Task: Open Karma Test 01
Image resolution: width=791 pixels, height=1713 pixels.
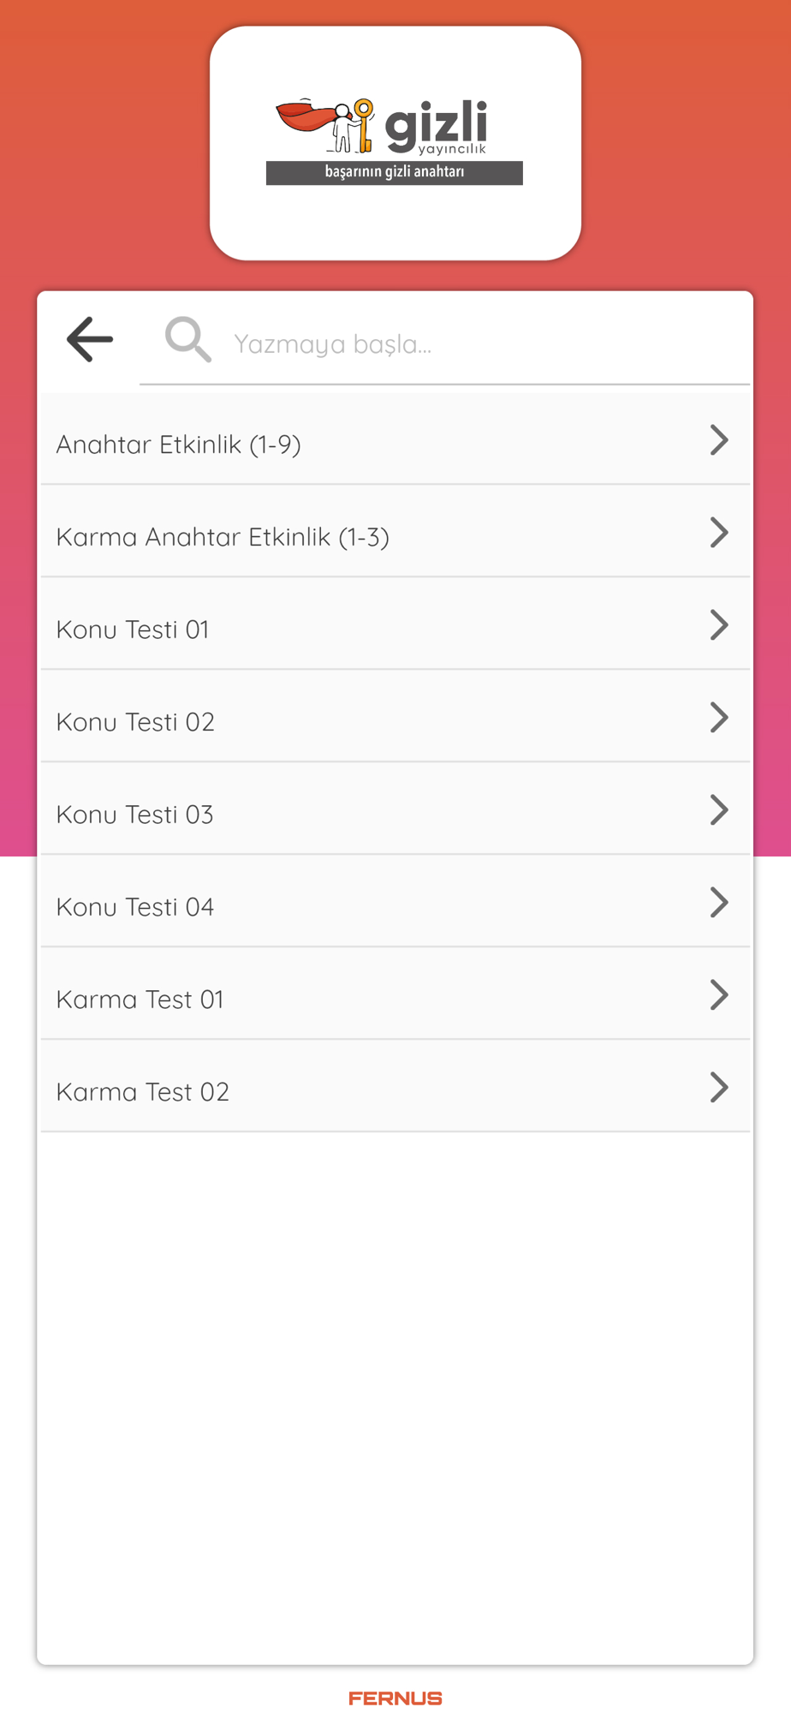Action: point(395,994)
